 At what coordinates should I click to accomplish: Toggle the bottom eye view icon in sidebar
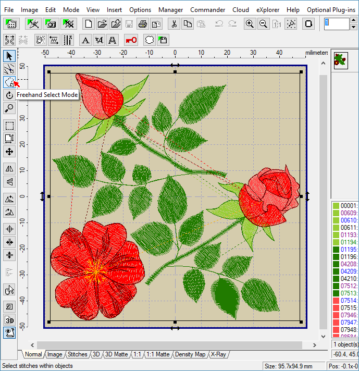click(9, 332)
